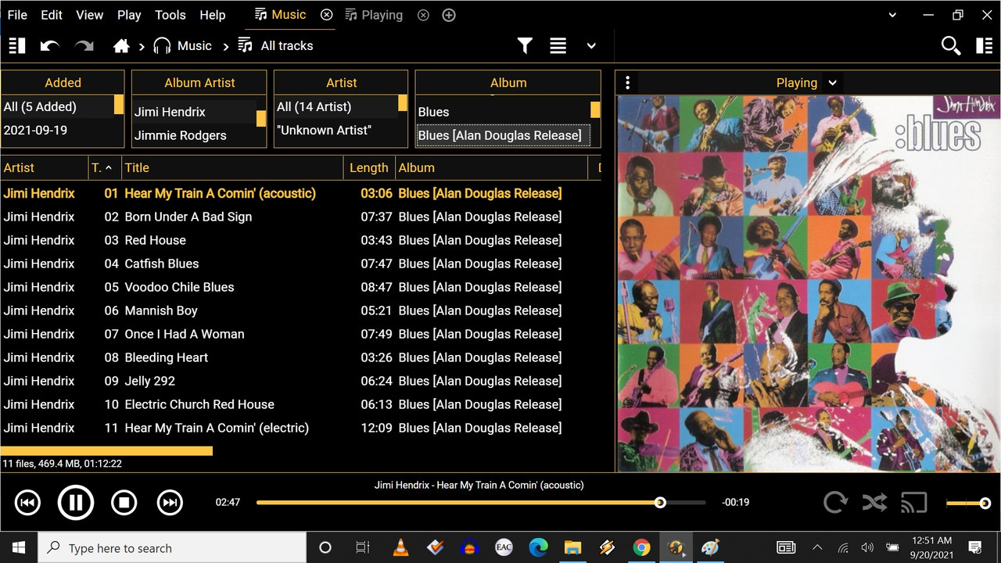
Task: Open the Tools menu
Action: point(170,15)
